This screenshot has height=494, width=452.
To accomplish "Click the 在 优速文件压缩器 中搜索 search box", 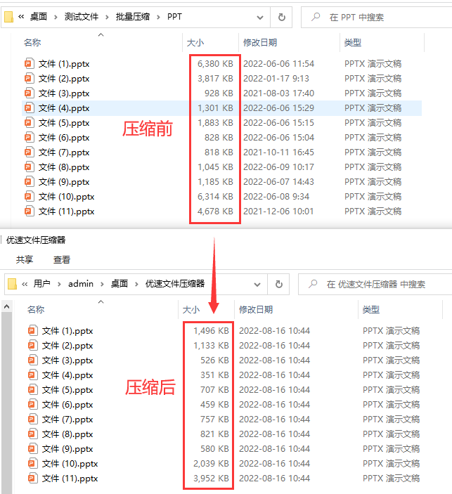I will (x=375, y=285).
